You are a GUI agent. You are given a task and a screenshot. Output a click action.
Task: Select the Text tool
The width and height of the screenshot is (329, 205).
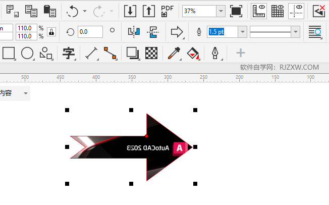tap(69, 53)
